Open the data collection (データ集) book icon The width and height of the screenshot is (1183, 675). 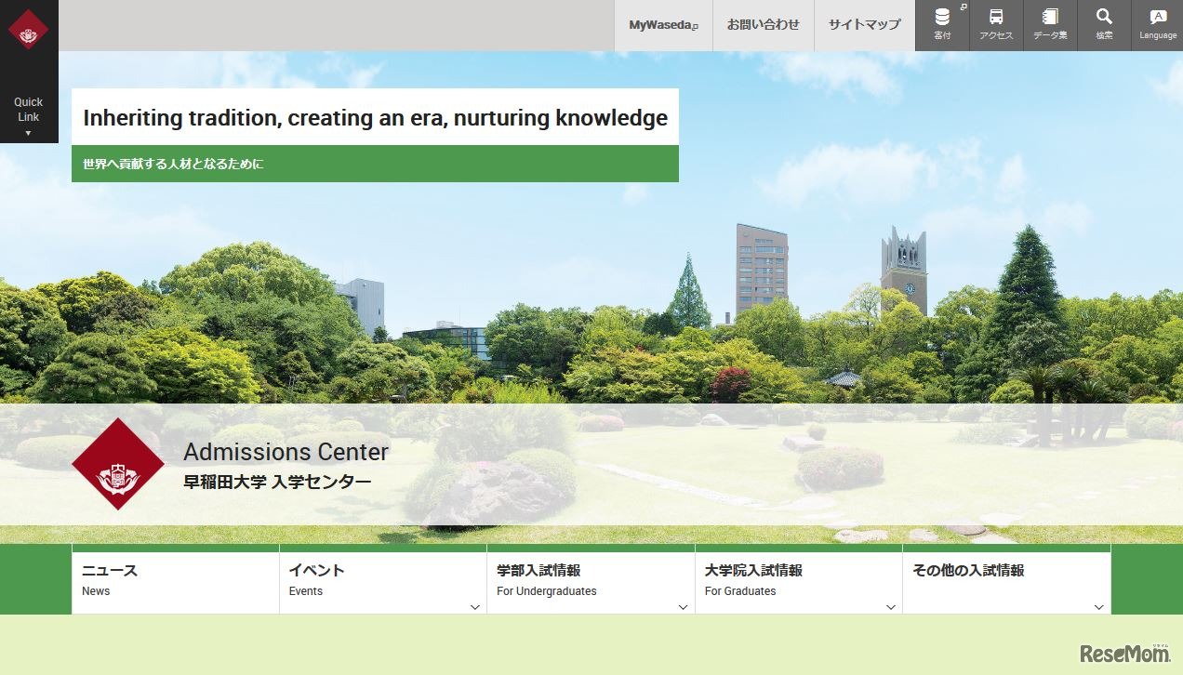click(x=1050, y=20)
